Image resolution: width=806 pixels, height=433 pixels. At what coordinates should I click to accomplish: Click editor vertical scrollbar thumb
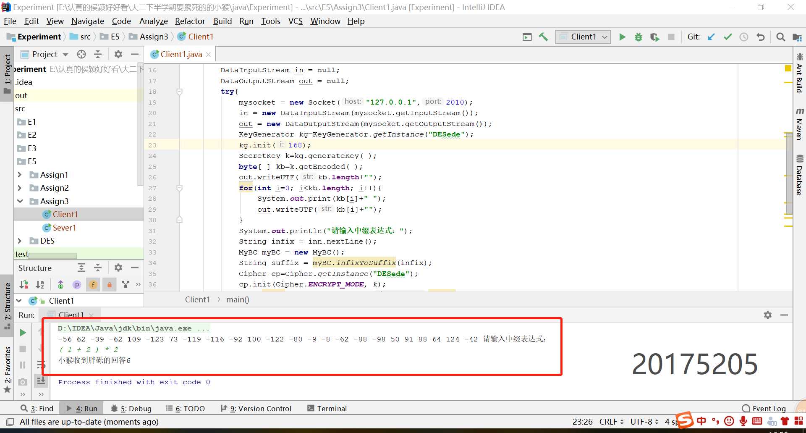coord(789,173)
